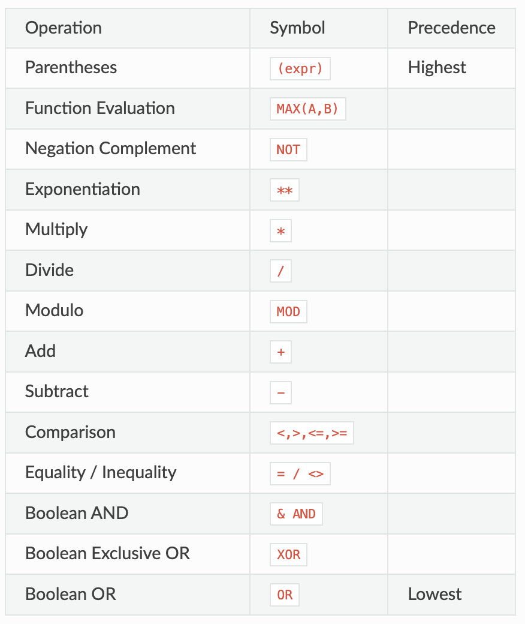
Task: Select the MAX(A,B) code snippet
Action: [307, 109]
